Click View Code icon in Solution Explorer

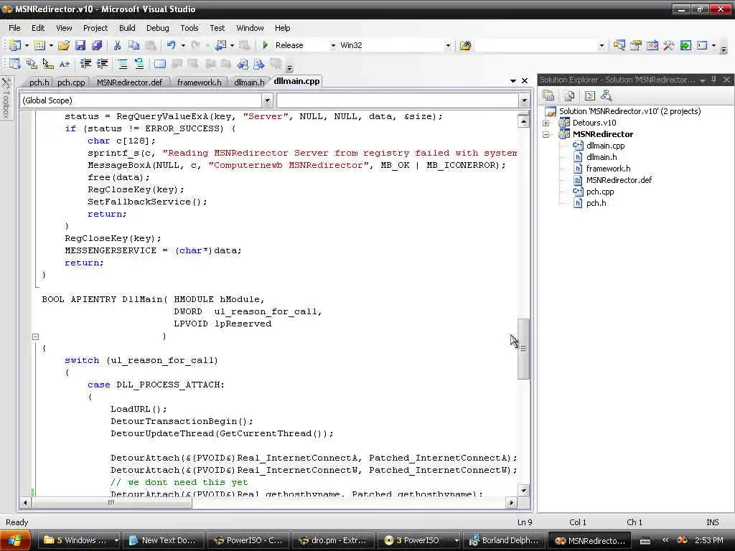590,96
